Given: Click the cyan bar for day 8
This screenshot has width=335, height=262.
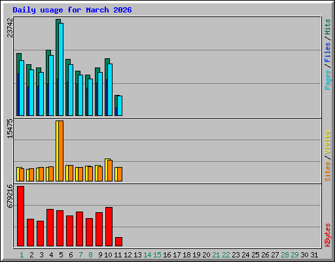Looking at the screenshot, I should click(x=90, y=97).
